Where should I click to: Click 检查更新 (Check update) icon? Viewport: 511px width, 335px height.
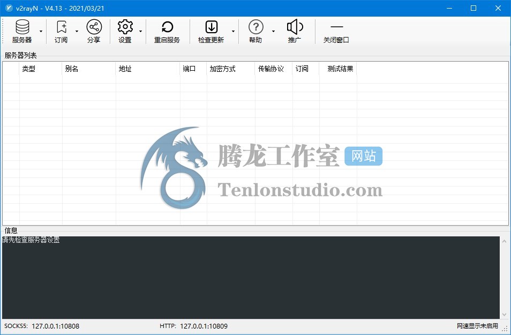211,31
